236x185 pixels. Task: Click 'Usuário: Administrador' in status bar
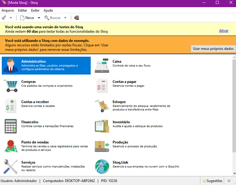click(19, 181)
